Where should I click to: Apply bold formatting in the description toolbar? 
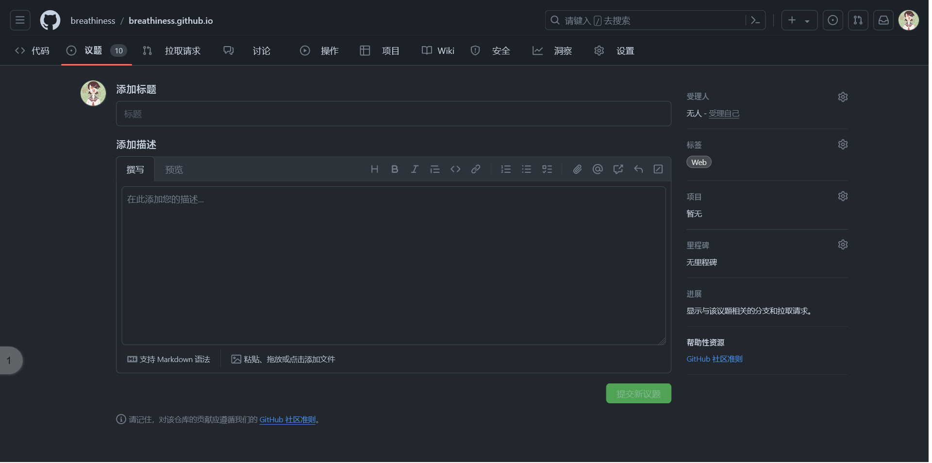[x=394, y=169]
